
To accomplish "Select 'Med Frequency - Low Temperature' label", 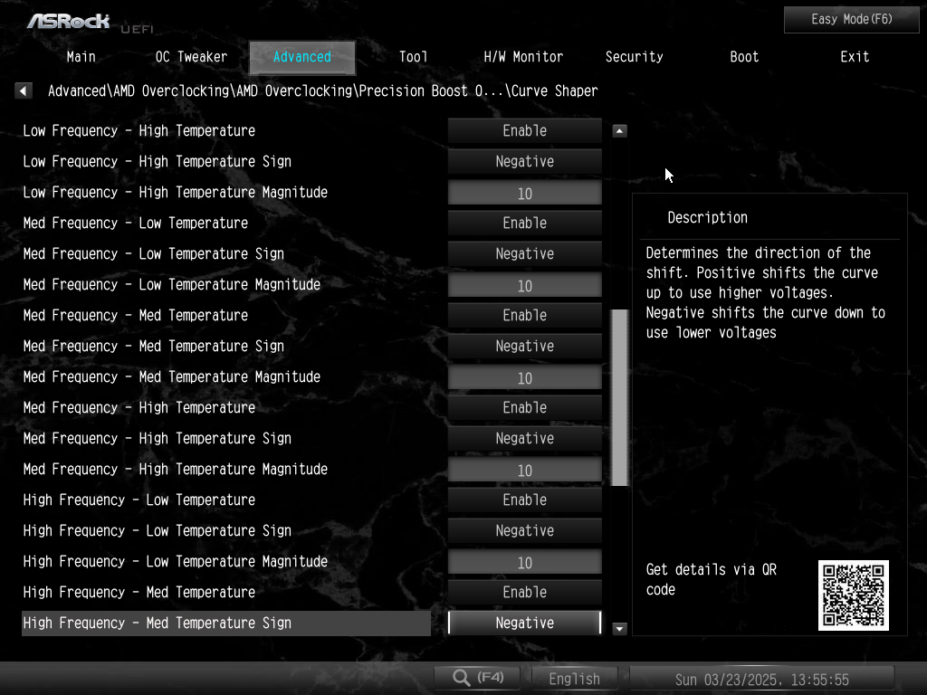I will pyautogui.click(x=136, y=223).
